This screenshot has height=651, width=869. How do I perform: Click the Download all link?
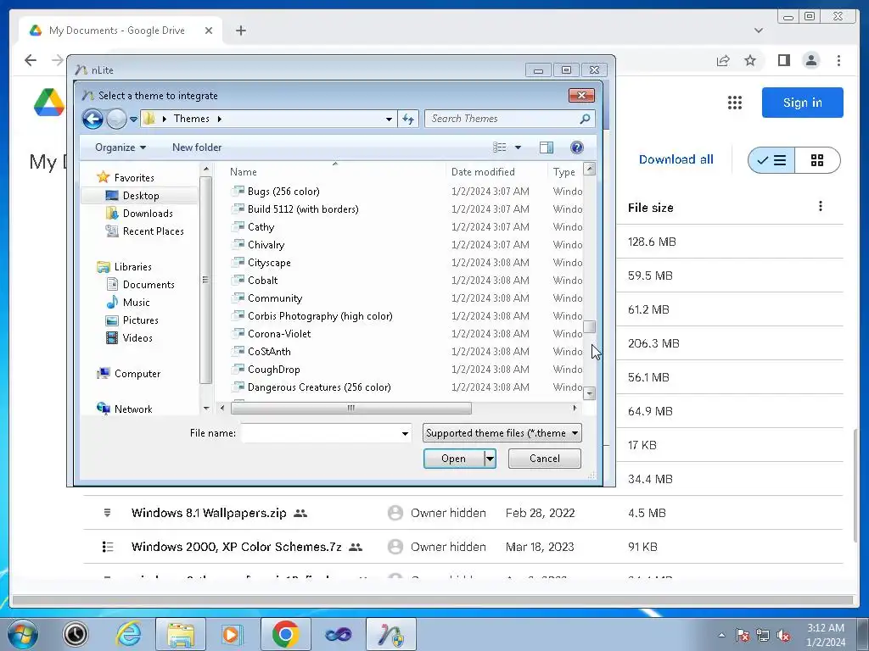676,159
